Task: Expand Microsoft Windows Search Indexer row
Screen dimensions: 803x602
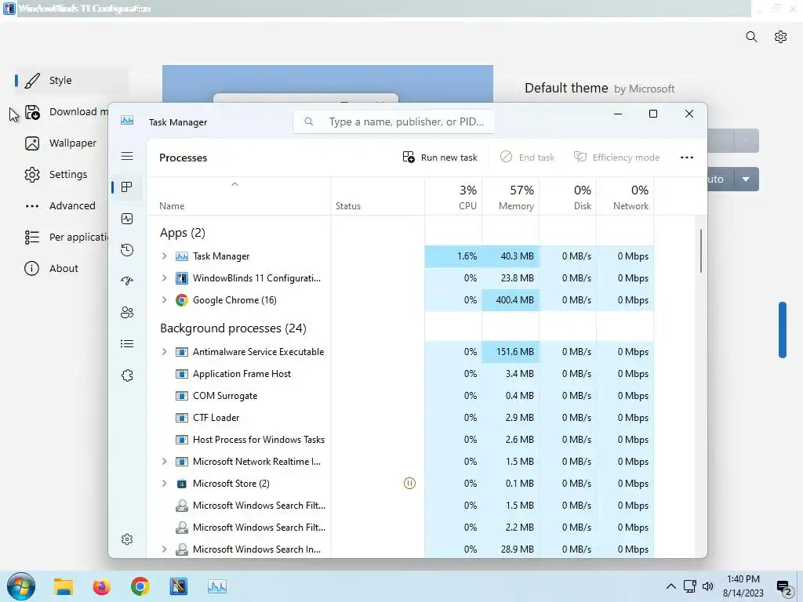Action: [164, 549]
